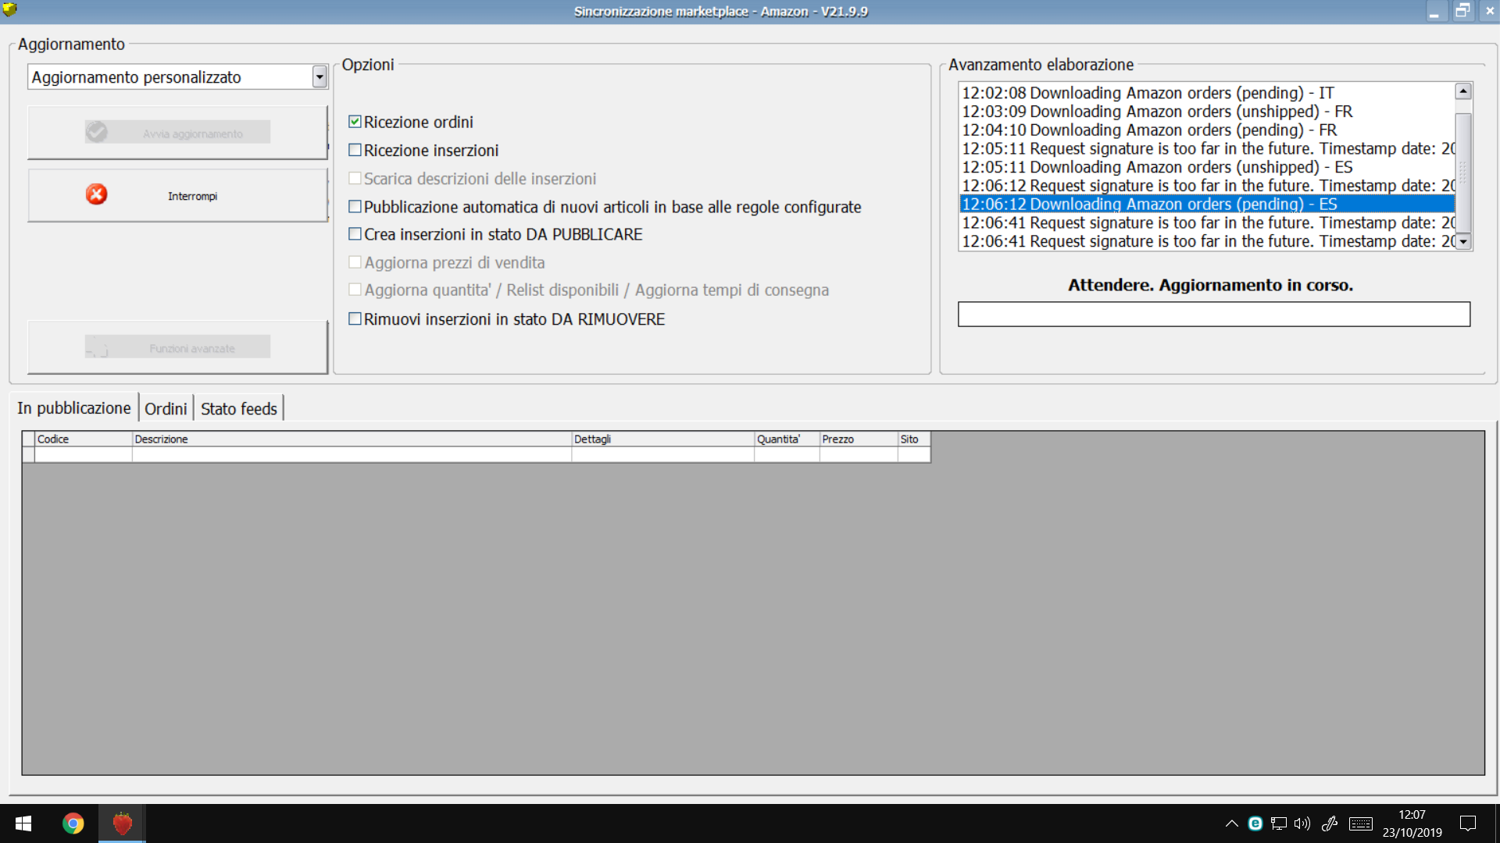The width and height of the screenshot is (1500, 843).
Task: Select log line 12:02:08 pending - IT
Action: [1207, 93]
